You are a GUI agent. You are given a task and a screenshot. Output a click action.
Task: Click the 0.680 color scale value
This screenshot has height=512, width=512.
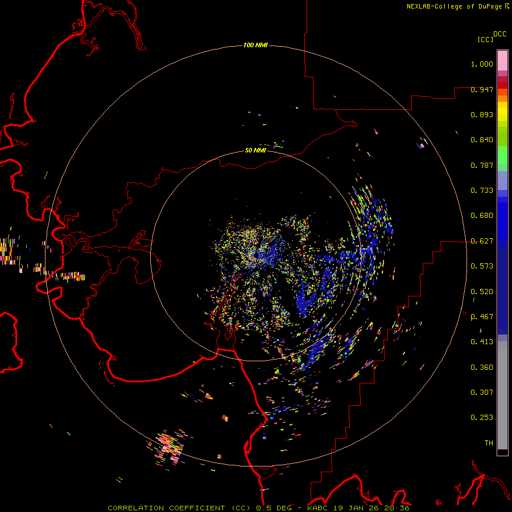tap(482, 216)
